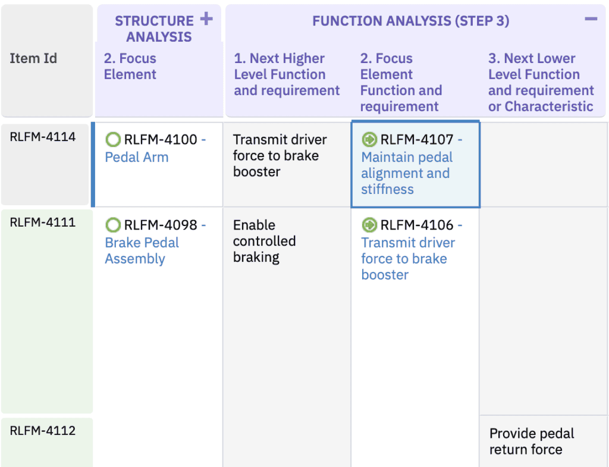The height and width of the screenshot is (467, 609).
Task: Collapse Function Analysis with minus icon
Action: point(591,19)
